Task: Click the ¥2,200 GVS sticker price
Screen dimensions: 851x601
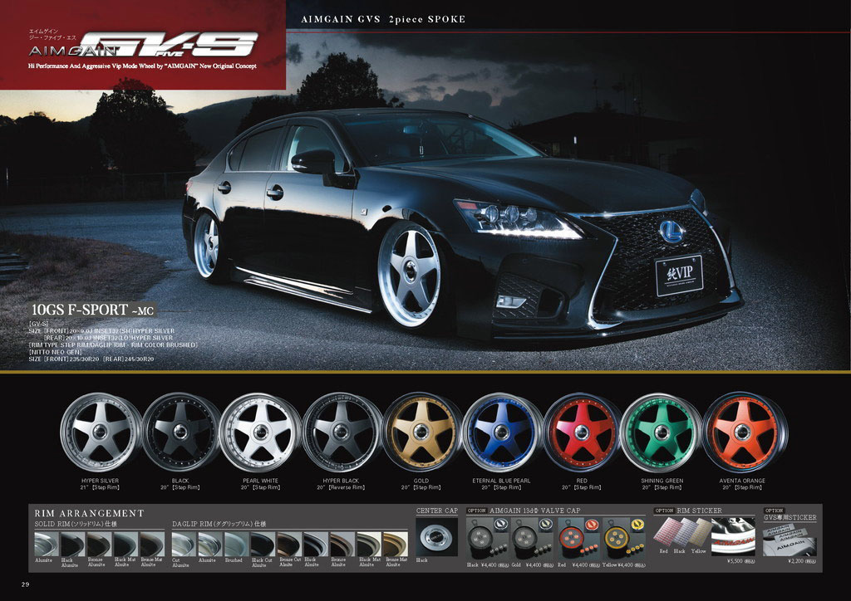Action: tap(802, 561)
